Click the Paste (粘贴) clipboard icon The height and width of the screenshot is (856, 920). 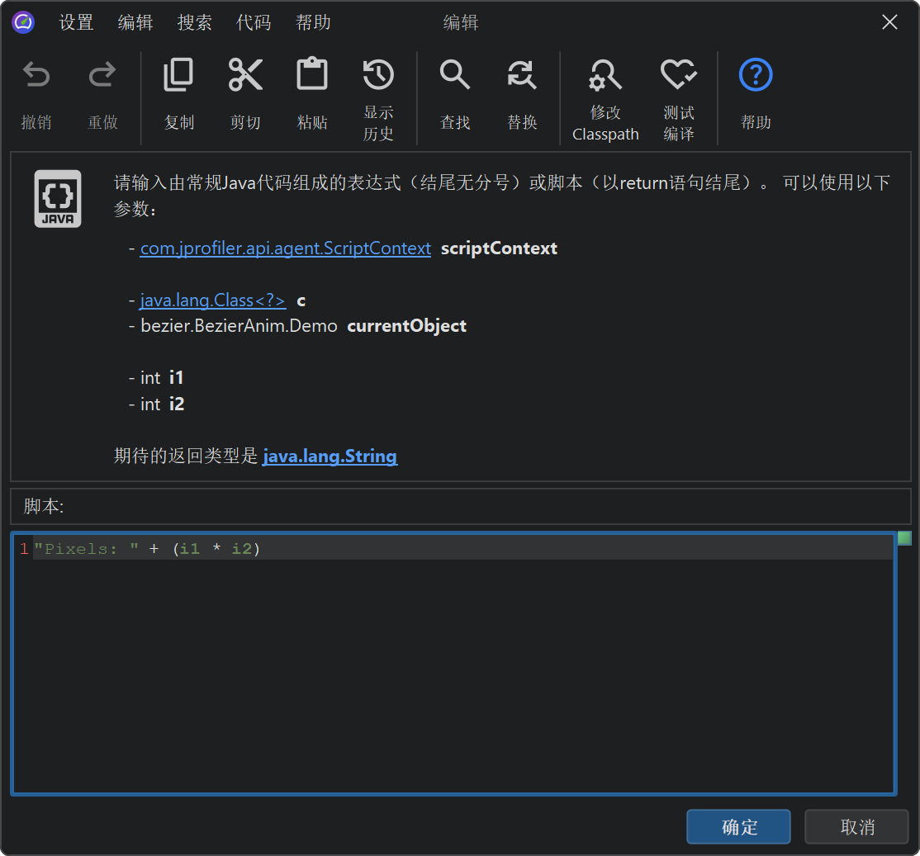[312, 77]
